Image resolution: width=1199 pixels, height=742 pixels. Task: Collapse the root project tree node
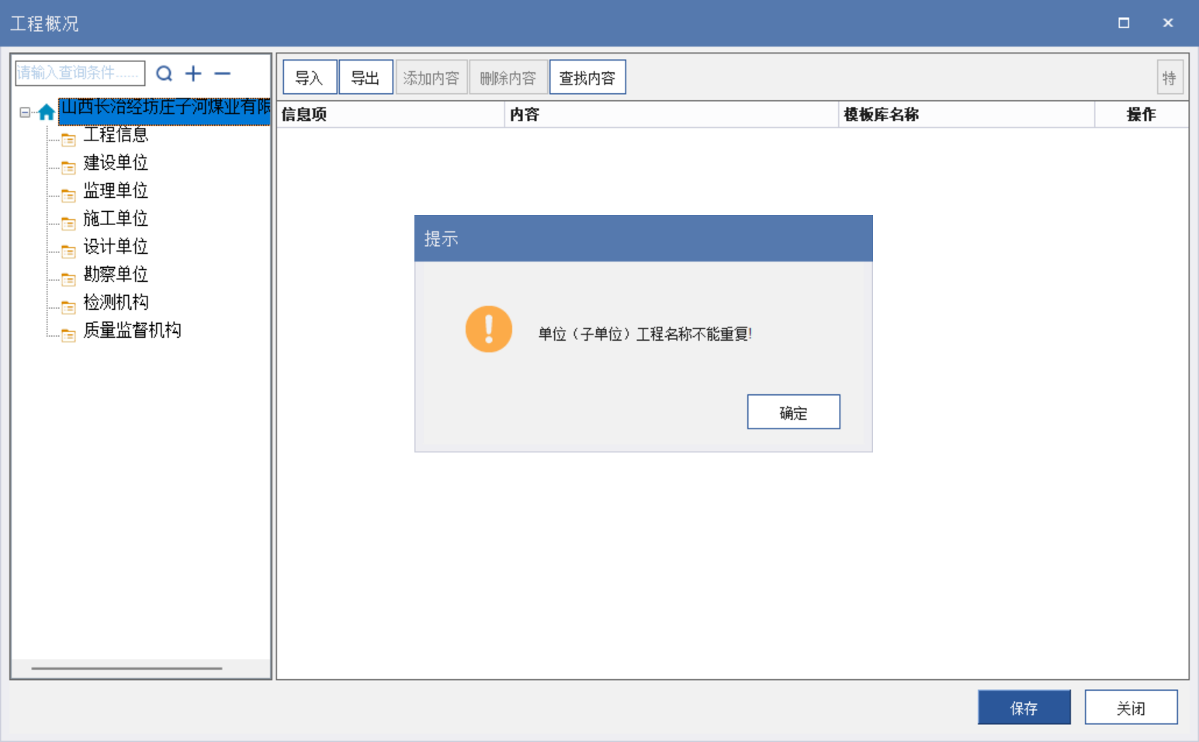(x=25, y=113)
